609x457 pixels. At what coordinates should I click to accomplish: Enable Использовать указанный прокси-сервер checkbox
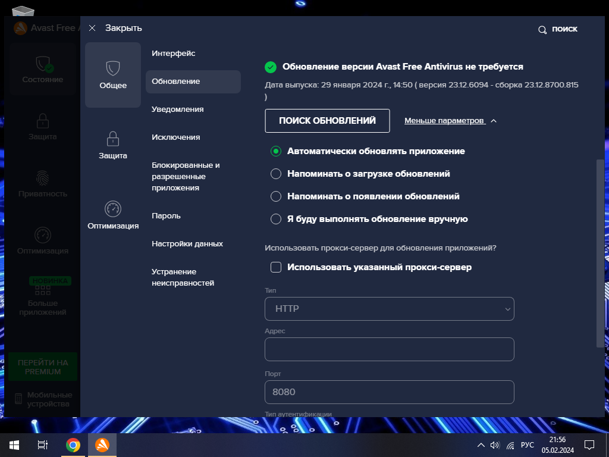276,267
